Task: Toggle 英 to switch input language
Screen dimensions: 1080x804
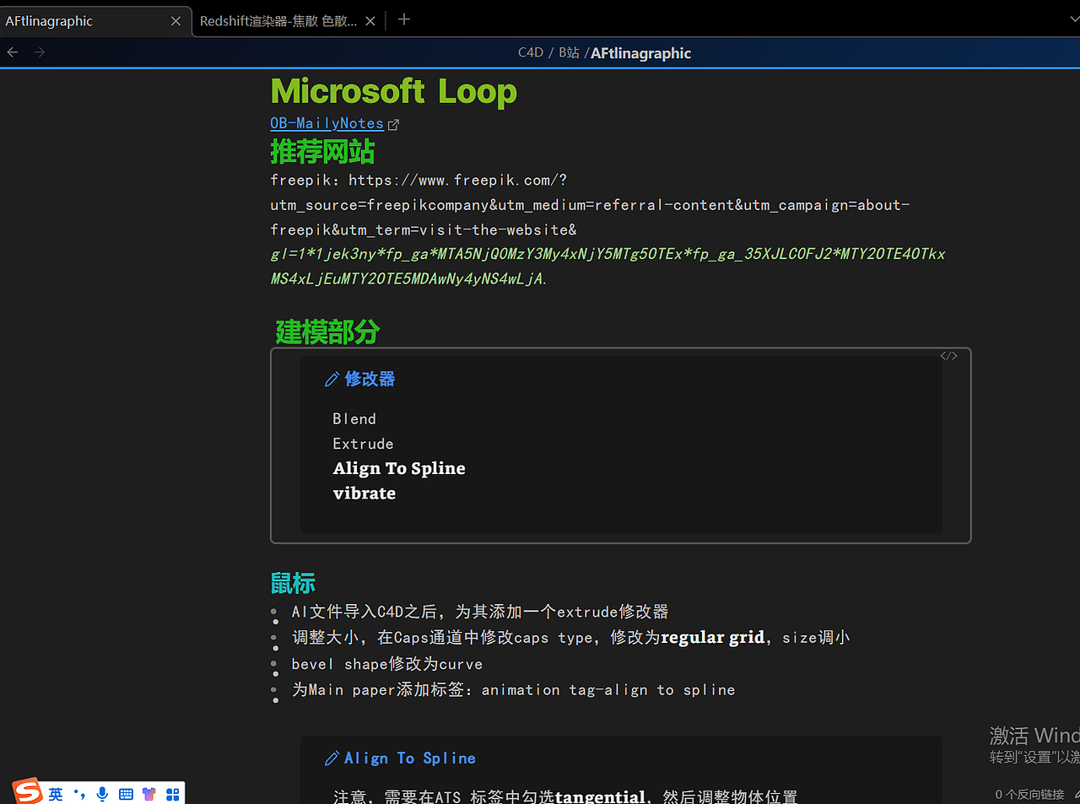Action: (x=55, y=793)
